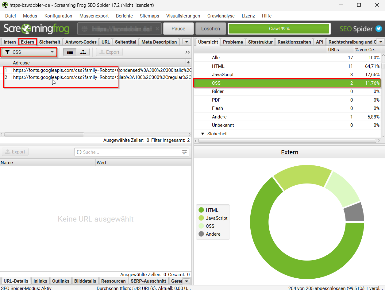Click the Andere legend color swatch

click(x=201, y=234)
